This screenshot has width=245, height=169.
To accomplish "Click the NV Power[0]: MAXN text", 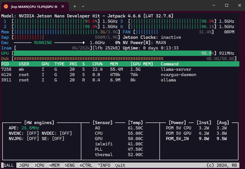I will point(144,43).
